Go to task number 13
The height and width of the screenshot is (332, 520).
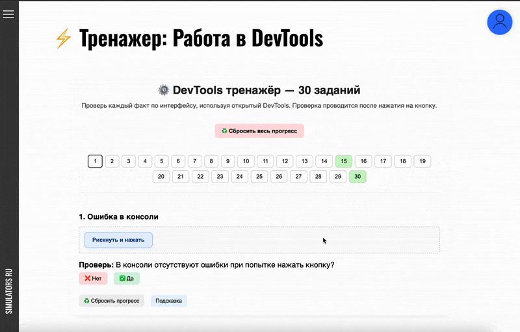click(x=304, y=161)
